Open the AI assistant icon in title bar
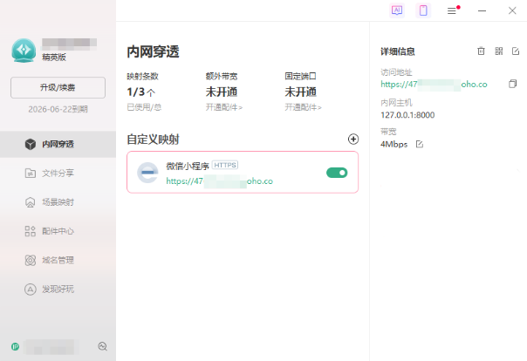 click(x=397, y=10)
